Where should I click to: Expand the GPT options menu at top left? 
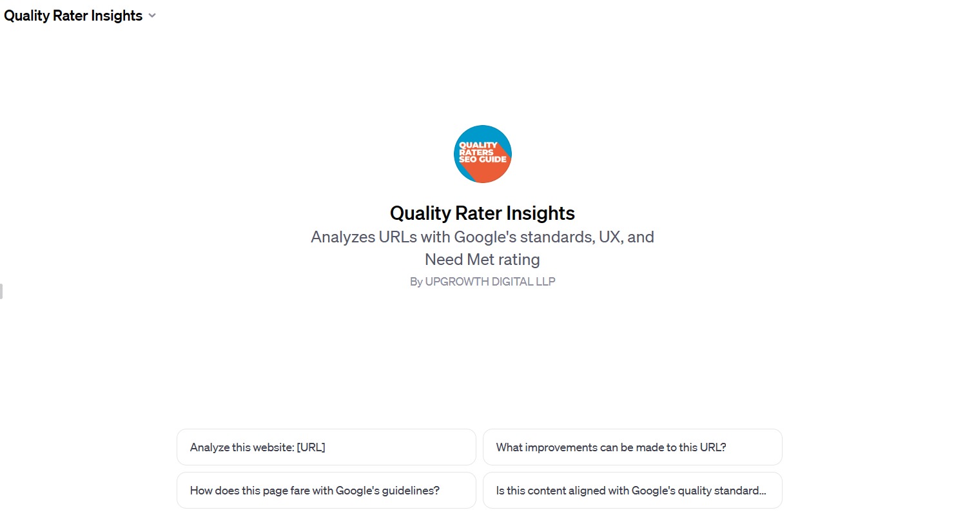tap(80, 16)
